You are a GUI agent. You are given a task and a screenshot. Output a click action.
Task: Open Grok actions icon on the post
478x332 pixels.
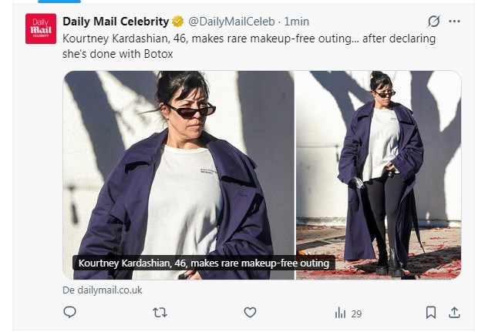(433, 21)
